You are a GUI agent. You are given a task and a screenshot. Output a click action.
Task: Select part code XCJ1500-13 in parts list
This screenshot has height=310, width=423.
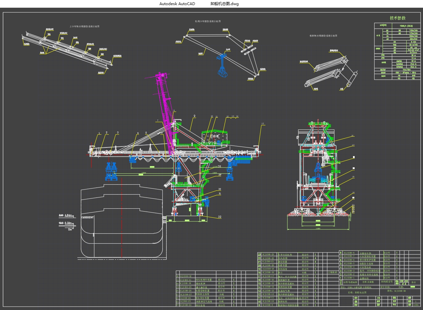[268, 290]
